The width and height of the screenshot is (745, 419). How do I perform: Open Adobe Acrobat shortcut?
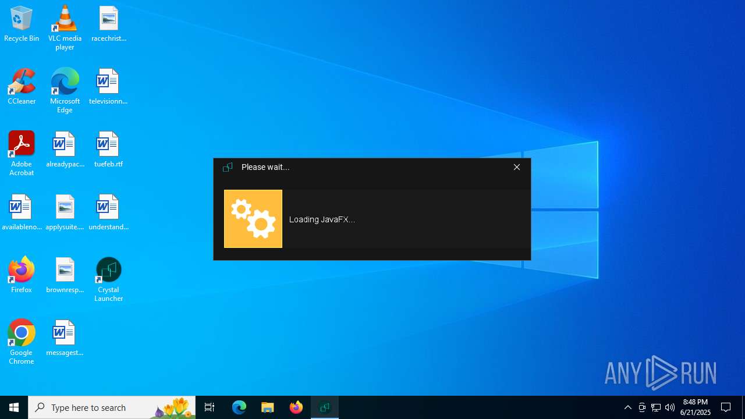[22, 154]
